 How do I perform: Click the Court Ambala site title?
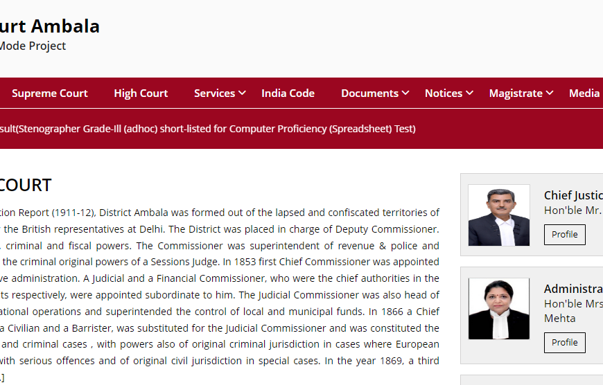50,26
